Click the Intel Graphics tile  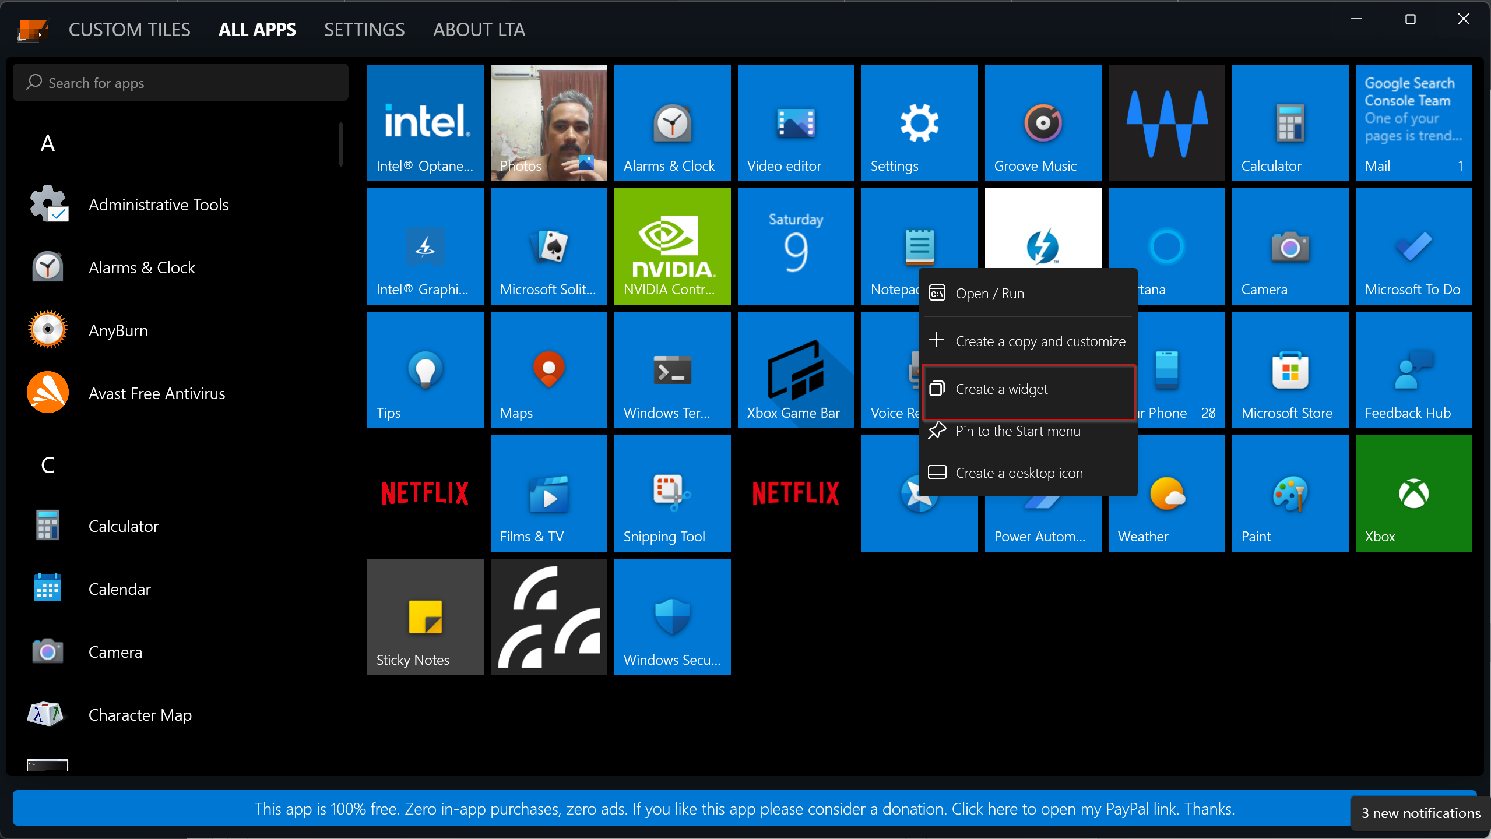pos(425,246)
